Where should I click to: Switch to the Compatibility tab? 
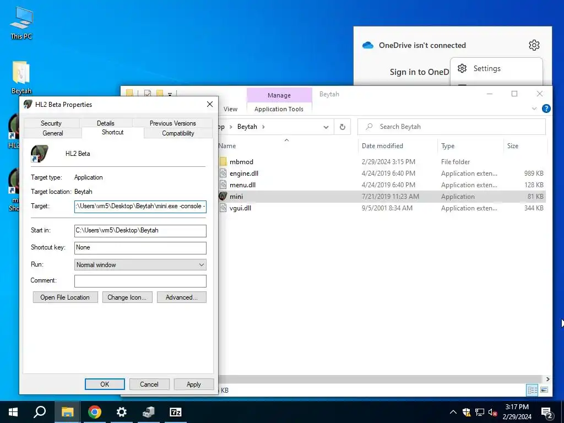178,133
